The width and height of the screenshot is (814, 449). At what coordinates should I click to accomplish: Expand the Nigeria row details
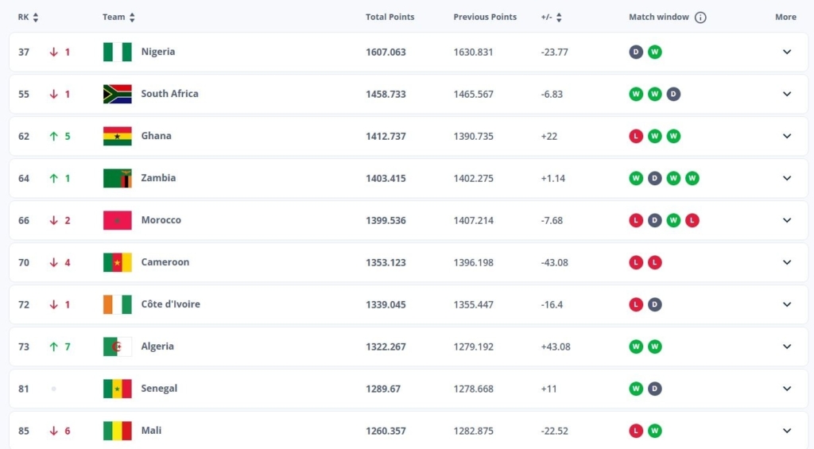coord(786,52)
